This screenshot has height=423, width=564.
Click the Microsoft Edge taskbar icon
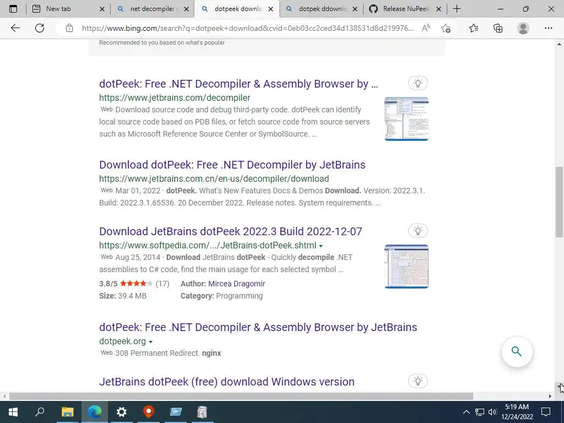[x=95, y=411]
